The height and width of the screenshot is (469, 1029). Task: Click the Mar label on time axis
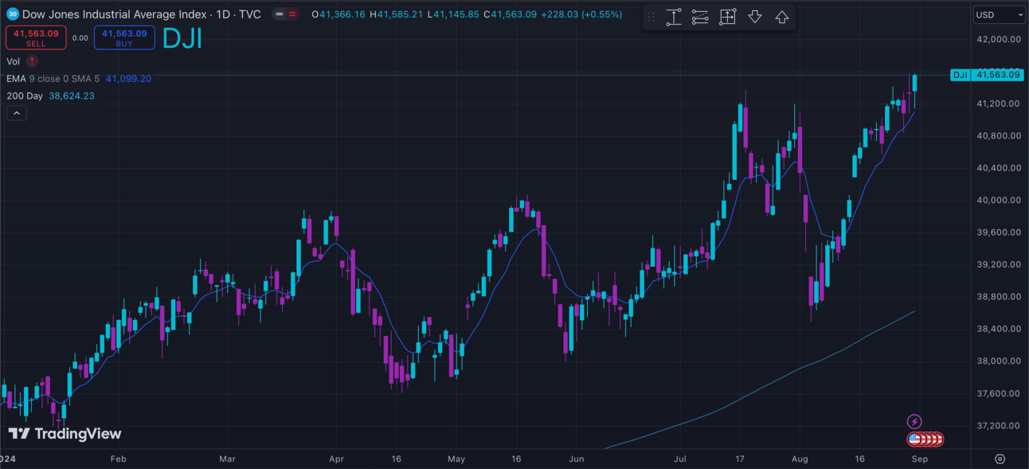point(228,459)
